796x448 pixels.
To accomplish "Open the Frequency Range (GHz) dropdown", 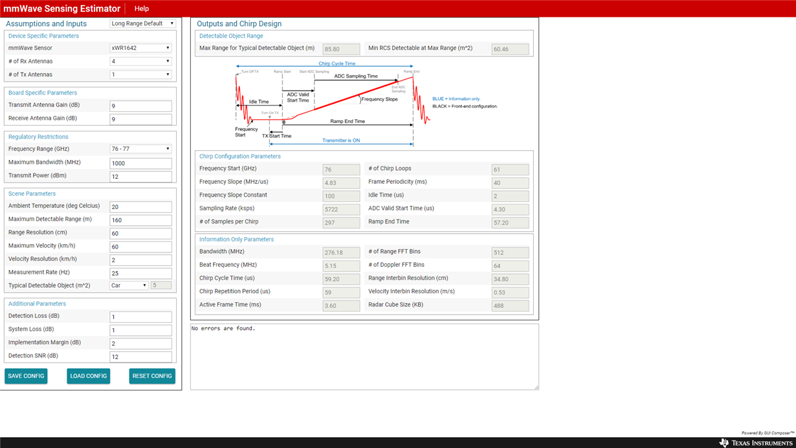I will point(140,149).
